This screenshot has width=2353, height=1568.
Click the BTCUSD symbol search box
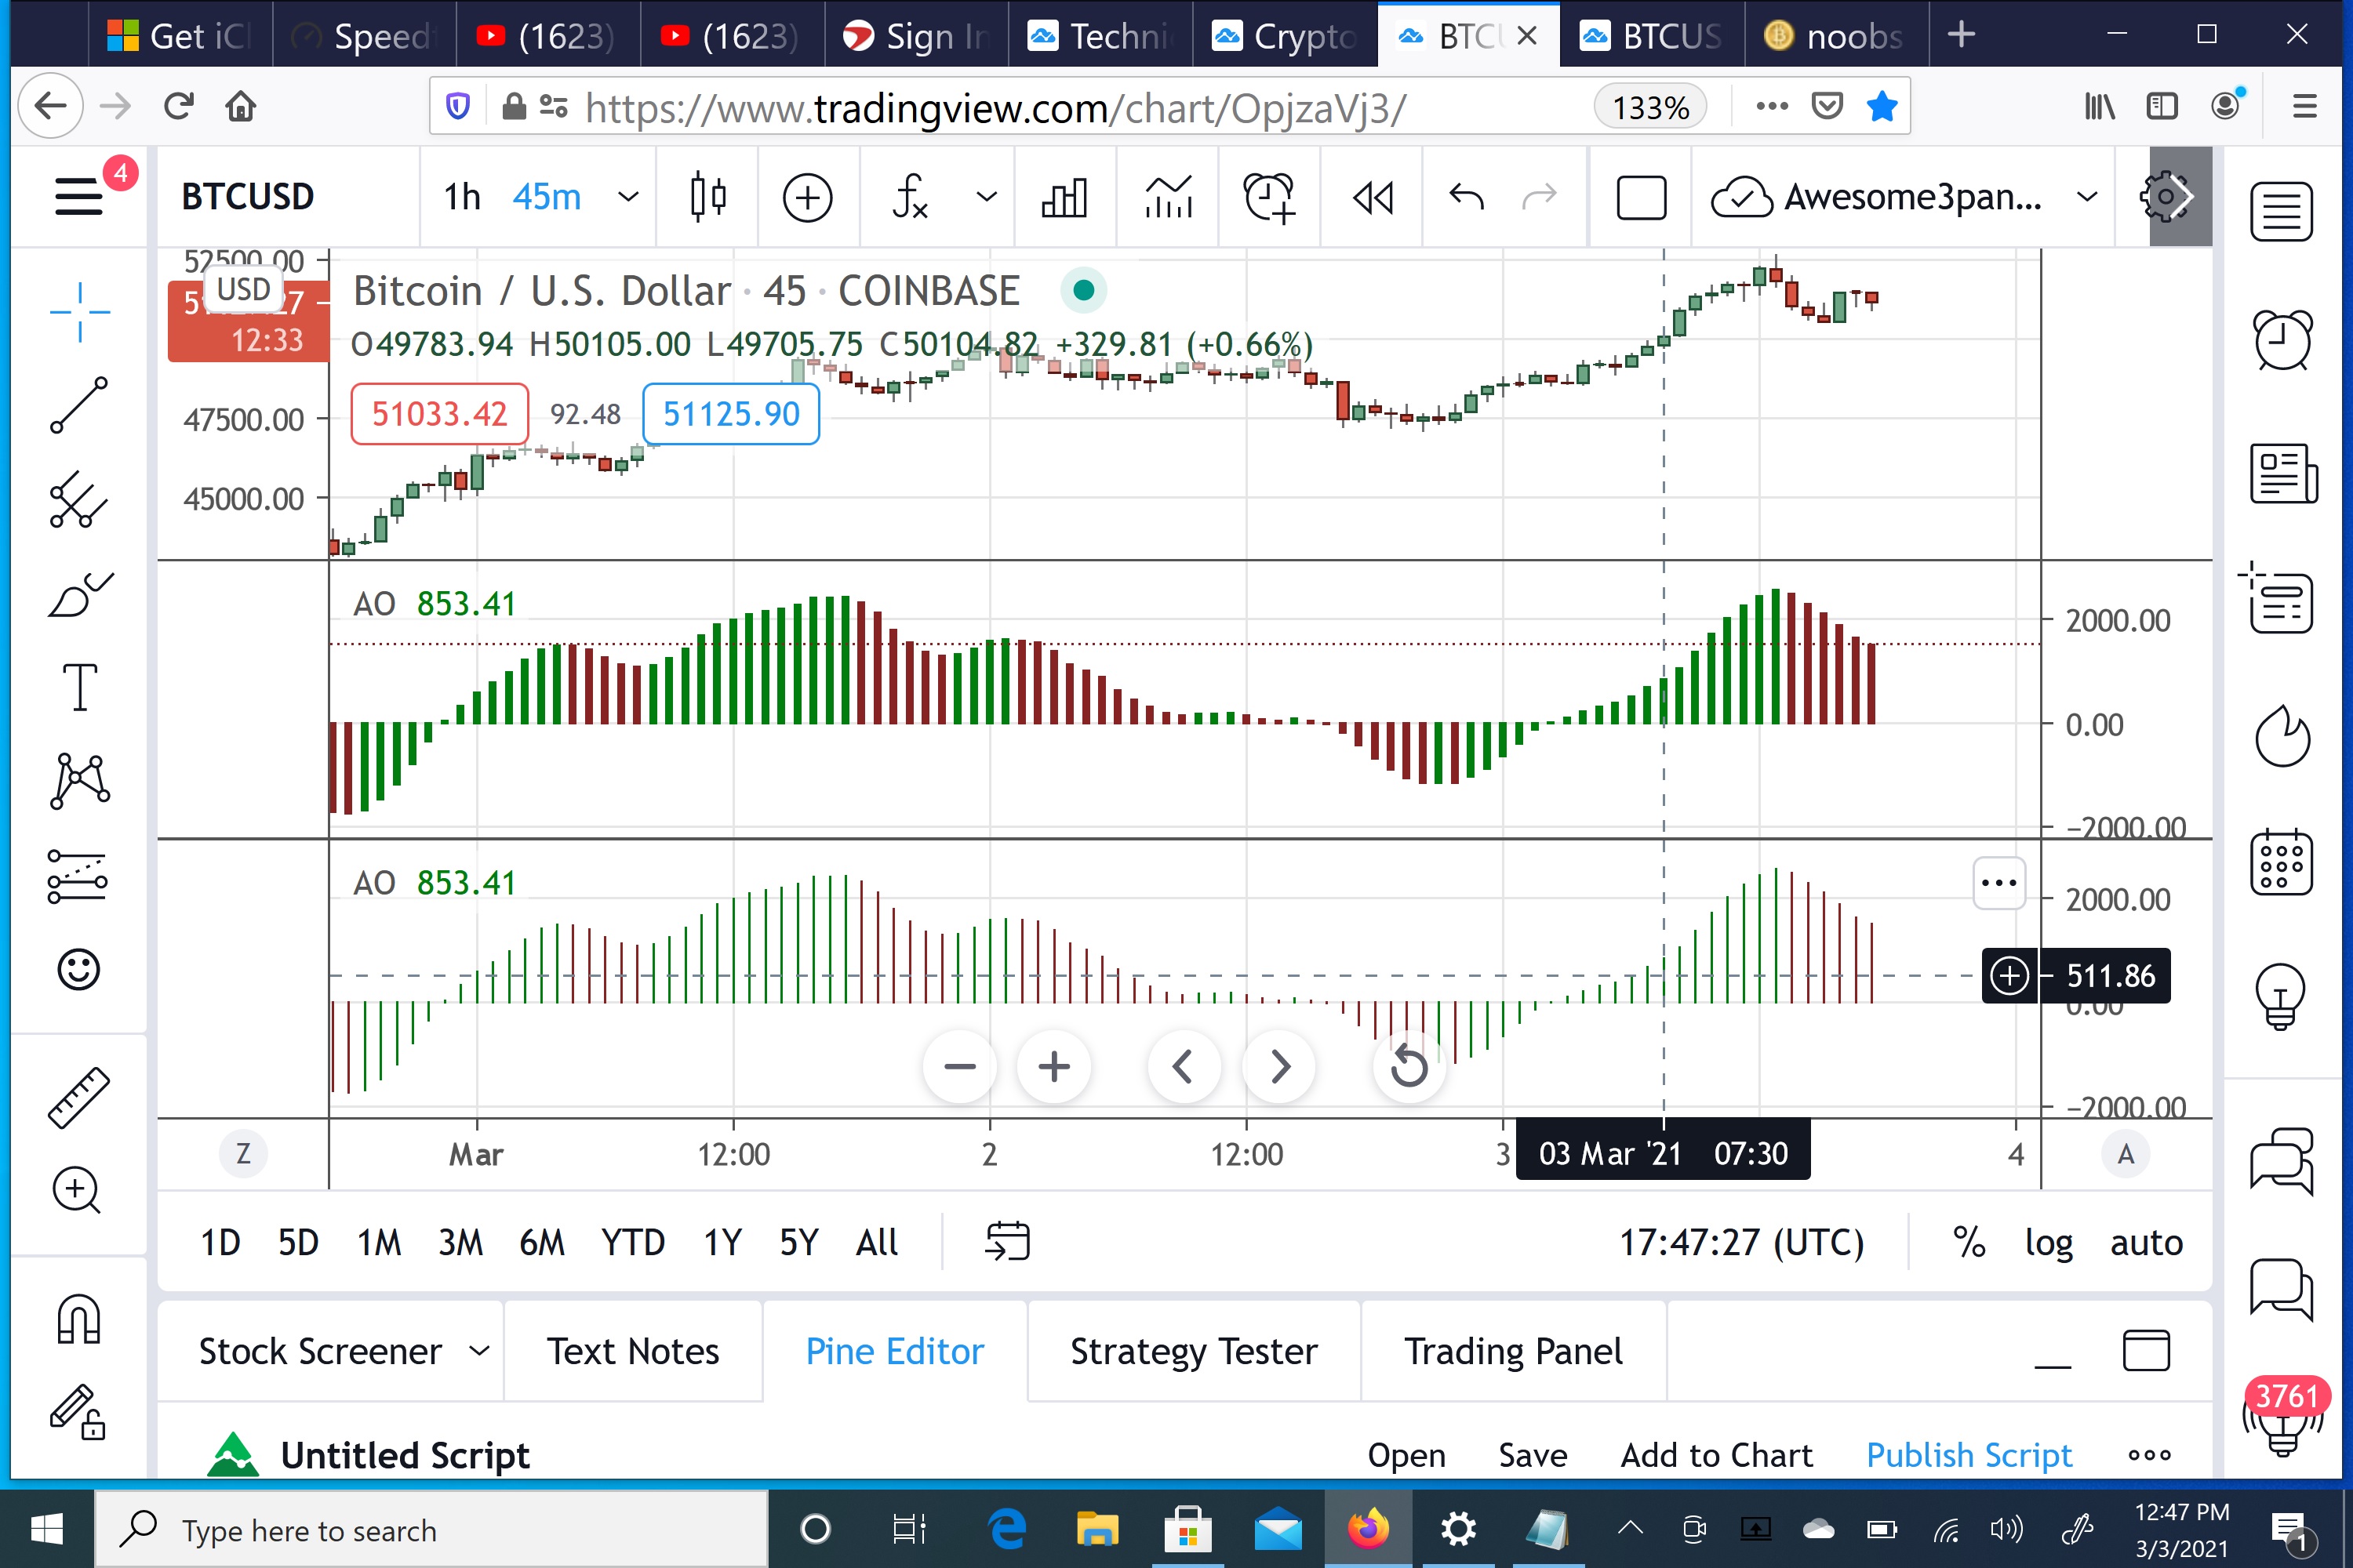[x=248, y=197]
